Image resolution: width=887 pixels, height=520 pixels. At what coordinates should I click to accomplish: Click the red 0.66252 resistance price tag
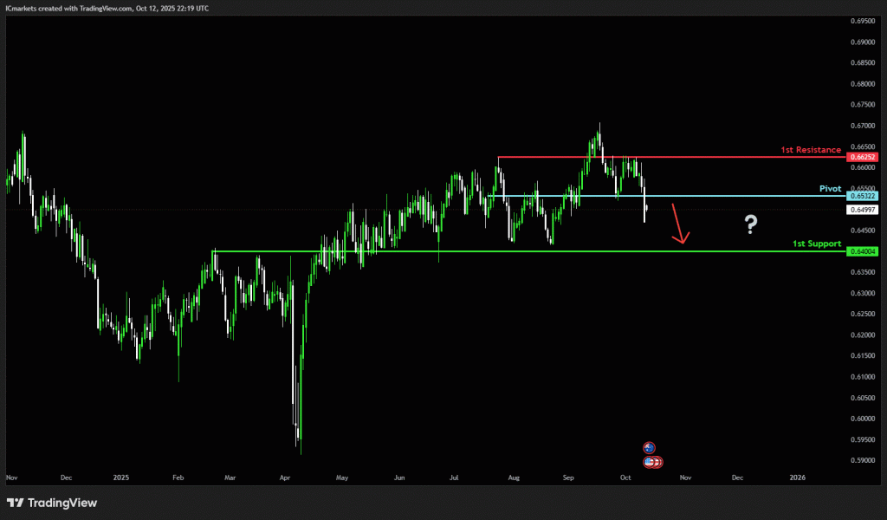pyautogui.click(x=864, y=157)
